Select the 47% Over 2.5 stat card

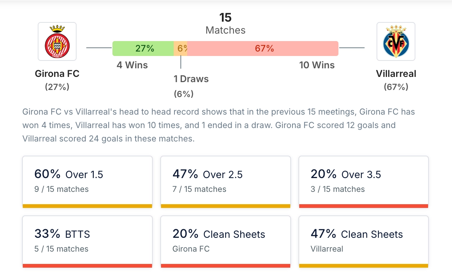pyautogui.click(x=225, y=181)
